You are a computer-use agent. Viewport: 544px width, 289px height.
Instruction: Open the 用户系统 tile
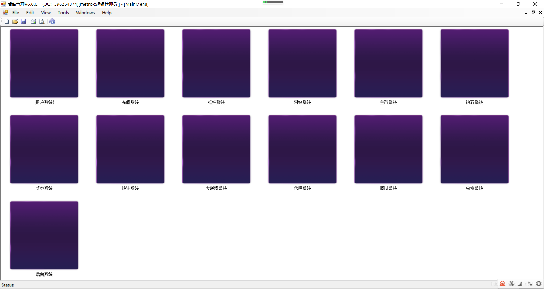tap(44, 63)
